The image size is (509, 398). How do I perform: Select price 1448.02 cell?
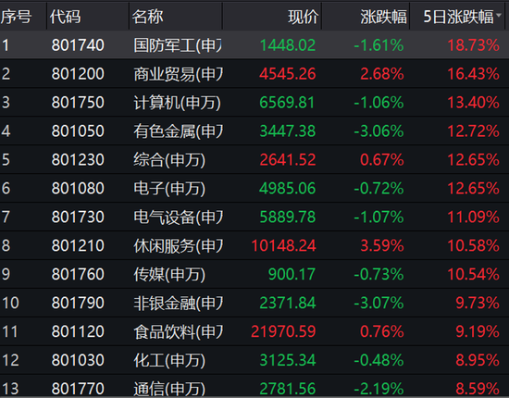coord(288,45)
